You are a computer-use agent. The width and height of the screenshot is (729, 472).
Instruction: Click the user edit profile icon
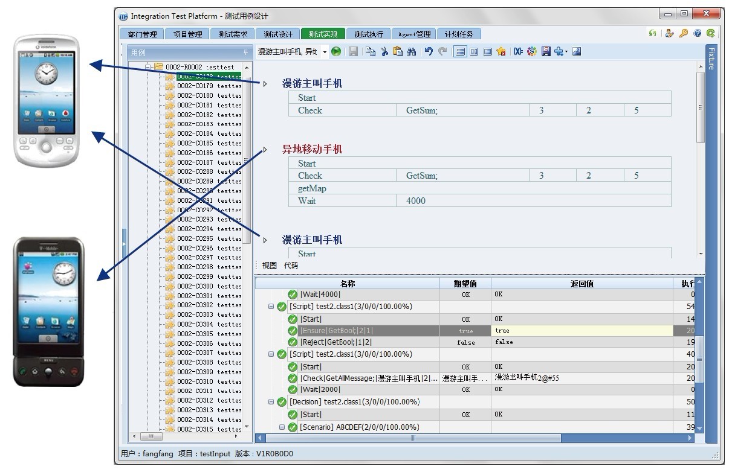pyautogui.click(x=669, y=34)
